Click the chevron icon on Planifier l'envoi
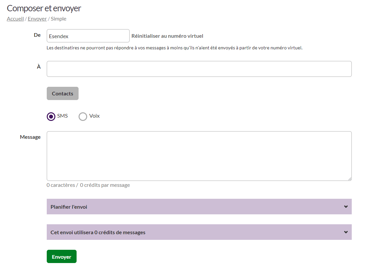The width and height of the screenshot is (367, 268). tap(346, 207)
